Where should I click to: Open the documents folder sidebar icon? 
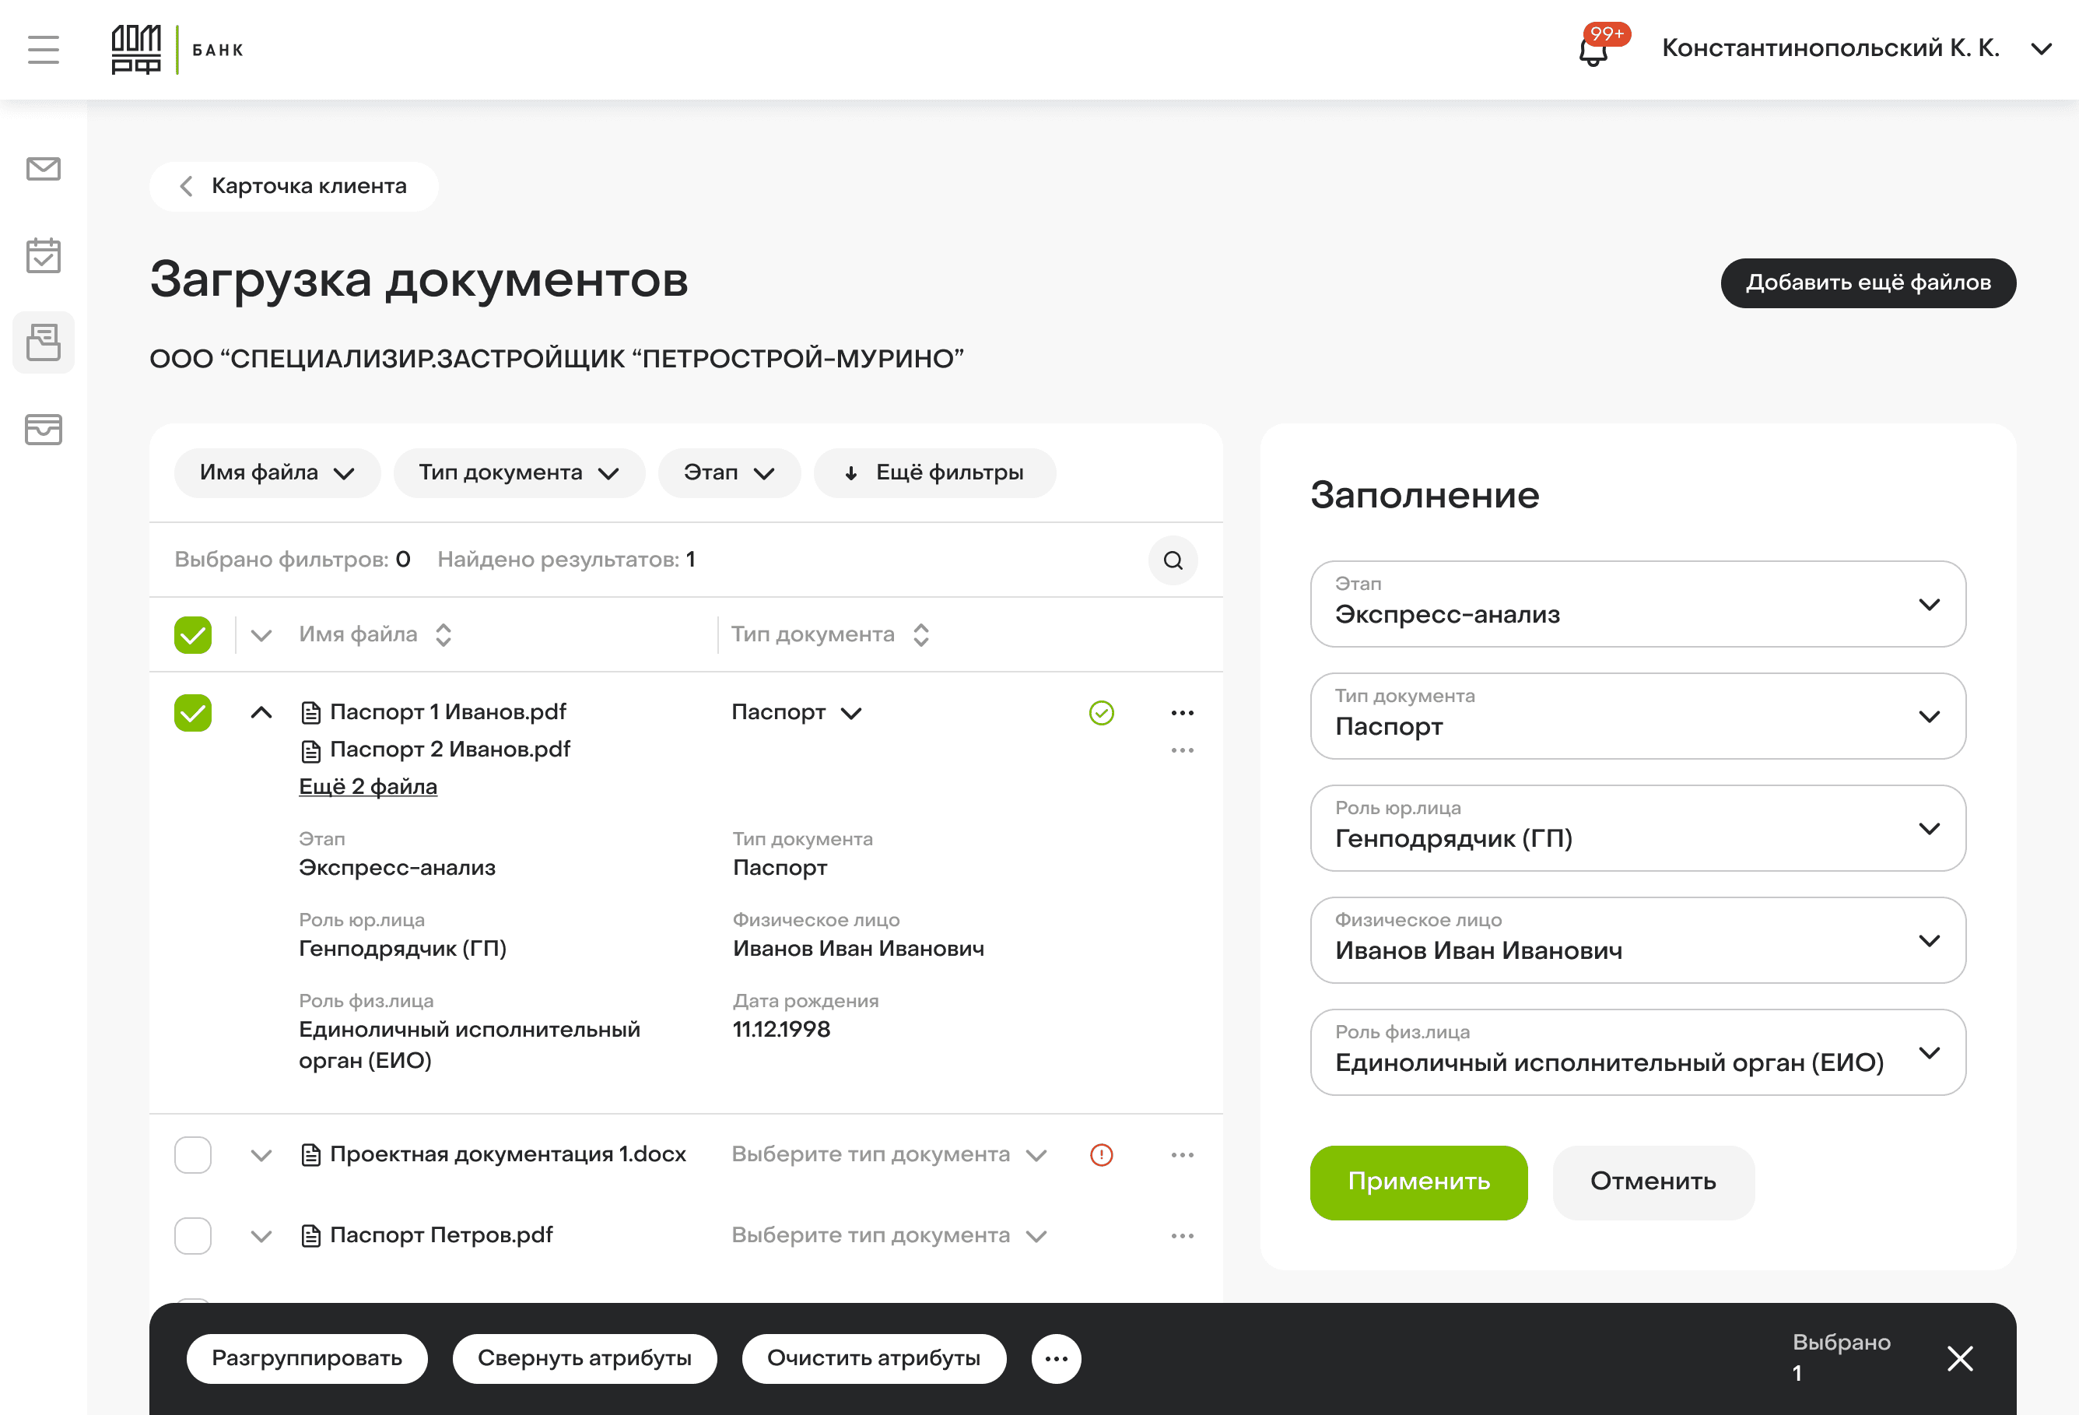[x=43, y=342]
